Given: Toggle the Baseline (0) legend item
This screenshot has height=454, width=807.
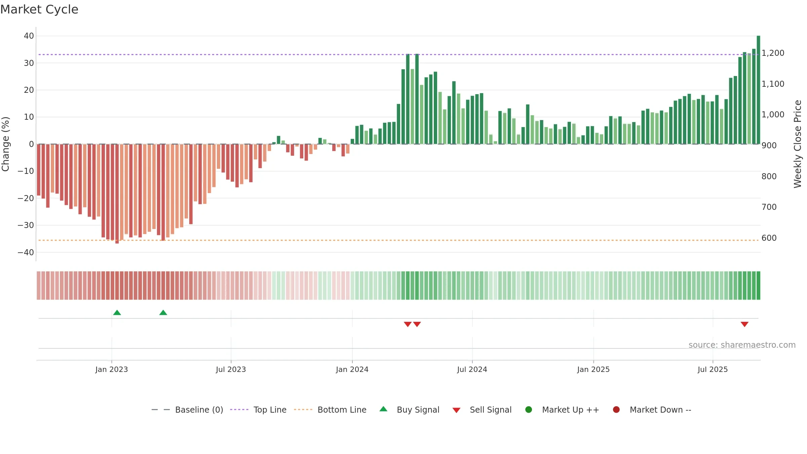Looking at the screenshot, I should (187, 410).
